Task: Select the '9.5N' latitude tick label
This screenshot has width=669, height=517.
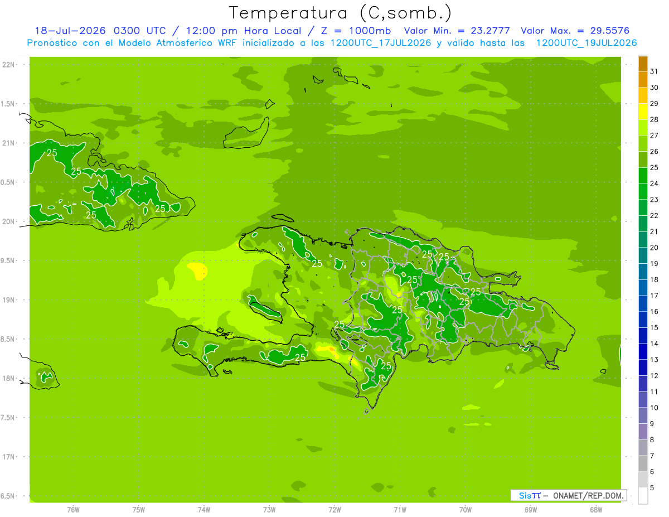Action: click(x=8, y=261)
